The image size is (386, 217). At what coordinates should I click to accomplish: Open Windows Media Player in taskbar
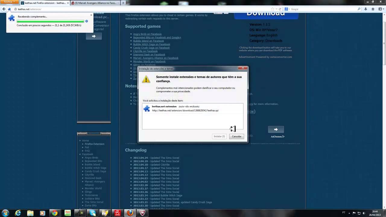(42, 213)
